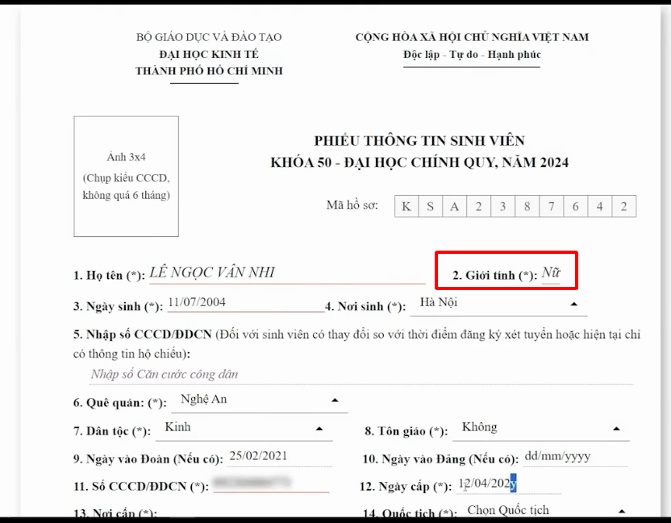Open the Dân tộc dropdown showing Kinh
The image size is (671, 523).
(x=244, y=428)
